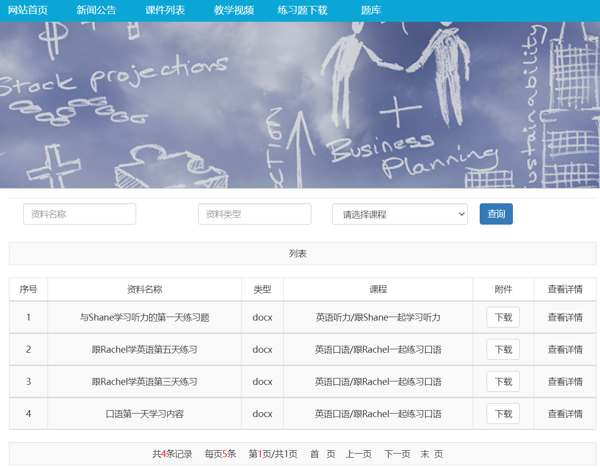Click the 英语听力/跟Shane一起学习听力 course cell
Viewport: 600px width, 467px height.
(x=378, y=318)
